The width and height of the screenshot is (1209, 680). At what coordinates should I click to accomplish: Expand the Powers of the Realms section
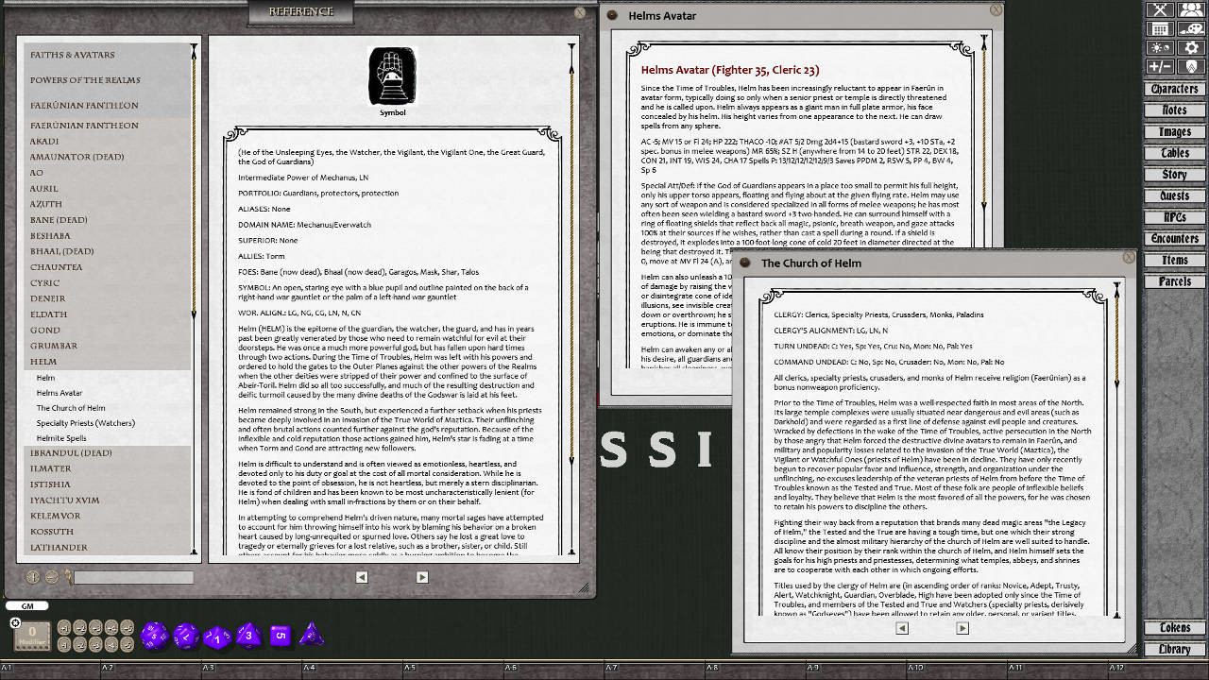pyautogui.click(x=85, y=80)
